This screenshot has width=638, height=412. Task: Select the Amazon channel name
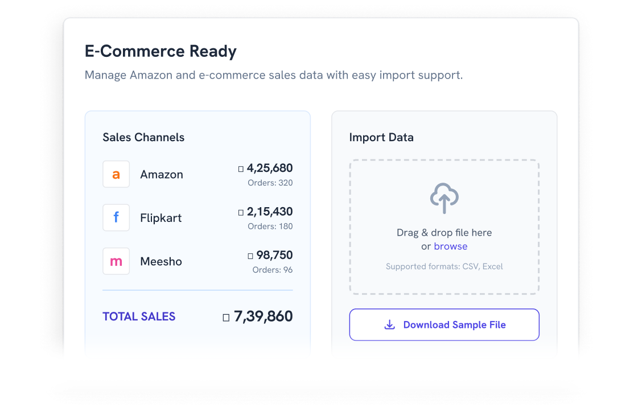[162, 175]
